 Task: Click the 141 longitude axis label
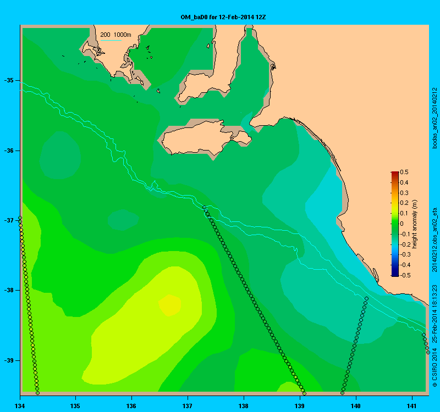(x=411, y=406)
